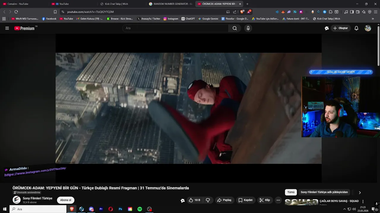Viewport: 380px width, 213px height.
Task: Open the media control music note icon
Action: (x=346, y=12)
